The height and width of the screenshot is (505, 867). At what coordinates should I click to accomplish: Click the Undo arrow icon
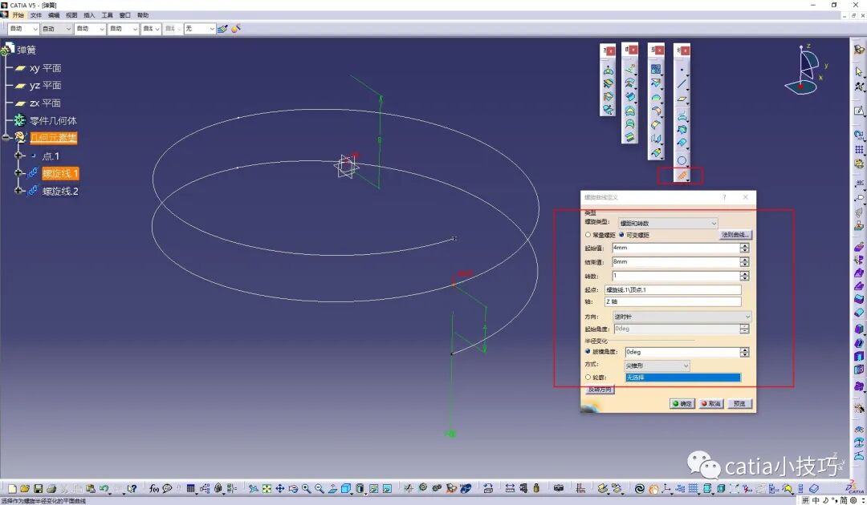(104, 488)
